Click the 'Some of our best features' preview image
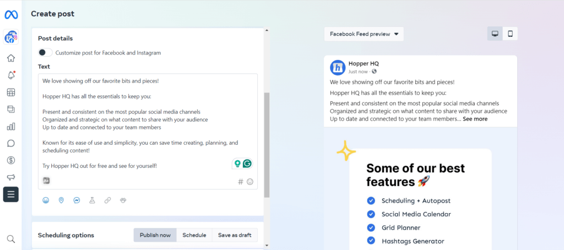Screen dimensions: 564x250 420,188
